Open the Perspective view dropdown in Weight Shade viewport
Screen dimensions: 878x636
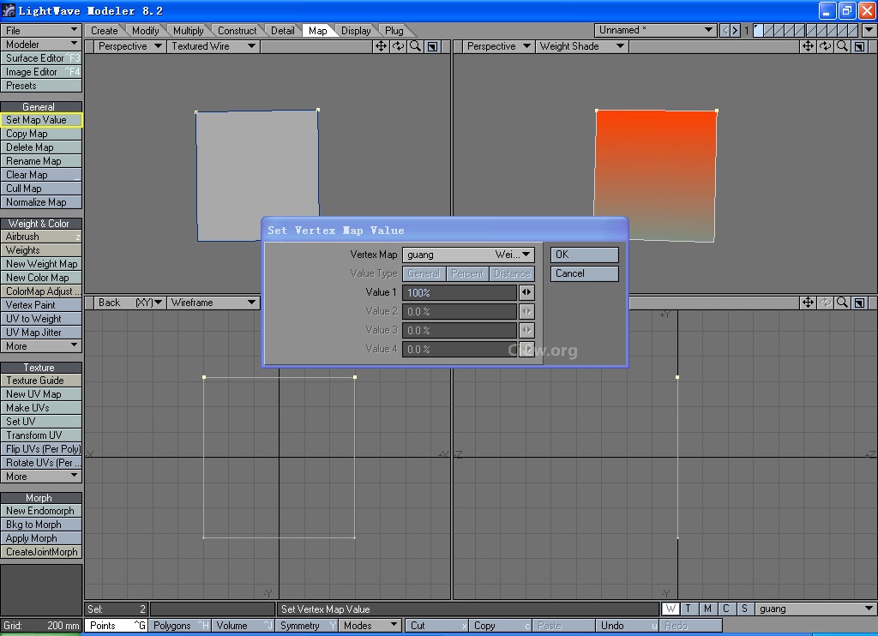[498, 46]
